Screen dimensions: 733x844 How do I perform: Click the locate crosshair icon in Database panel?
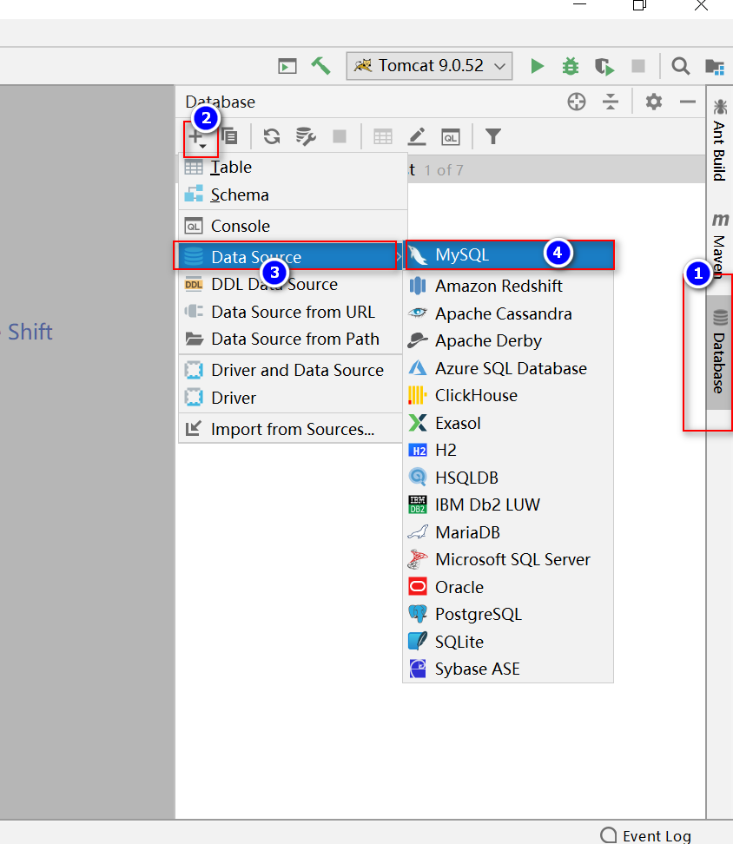click(577, 102)
